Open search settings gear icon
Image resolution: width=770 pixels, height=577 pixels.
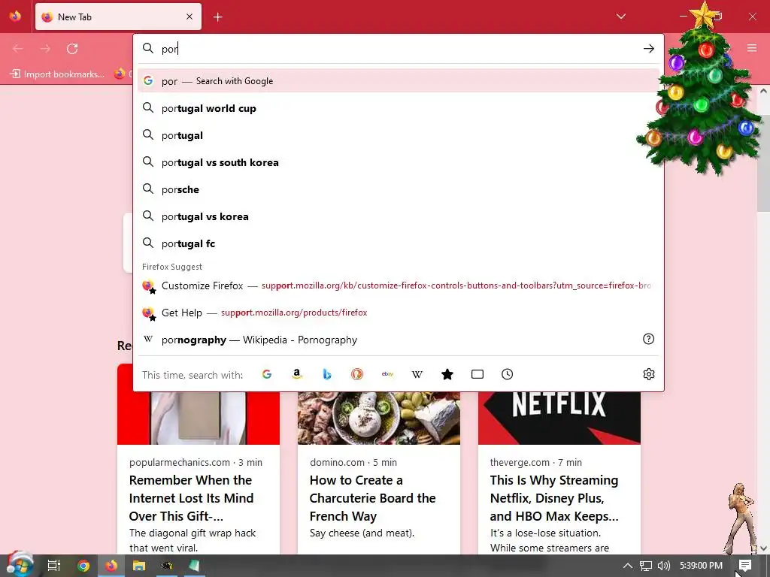(649, 374)
